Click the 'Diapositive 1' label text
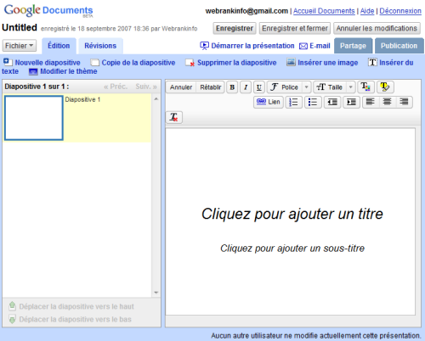Image resolution: width=425 pixels, height=341 pixels. 82,99
